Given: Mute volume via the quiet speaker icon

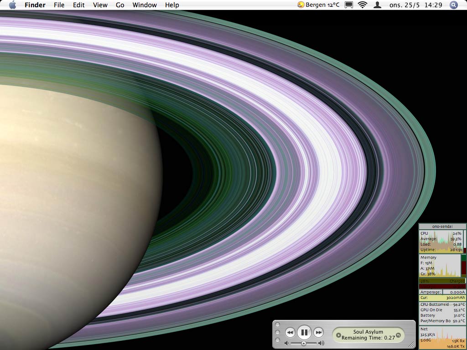Looking at the screenshot, I should (x=286, y=343).
